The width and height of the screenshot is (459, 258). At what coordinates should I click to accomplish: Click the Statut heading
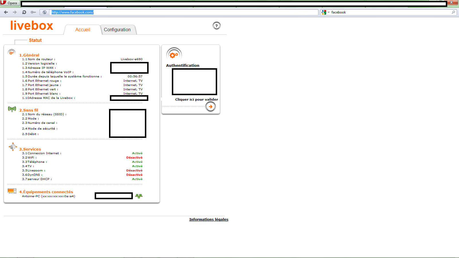35,40
